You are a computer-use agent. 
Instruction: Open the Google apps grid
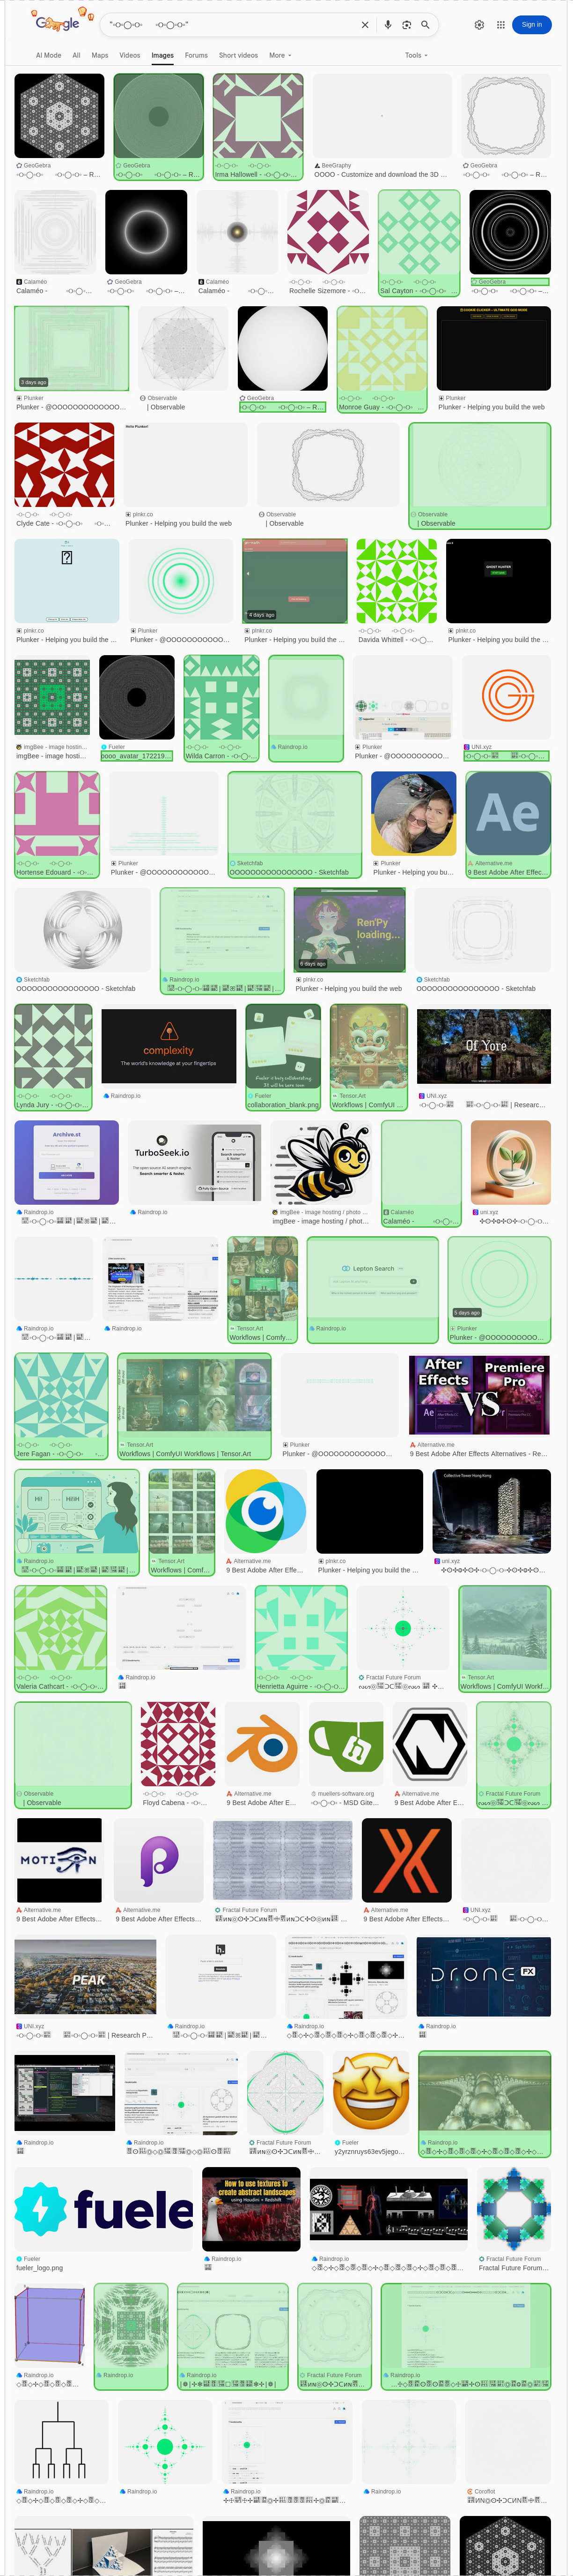[x=500, y=25]
